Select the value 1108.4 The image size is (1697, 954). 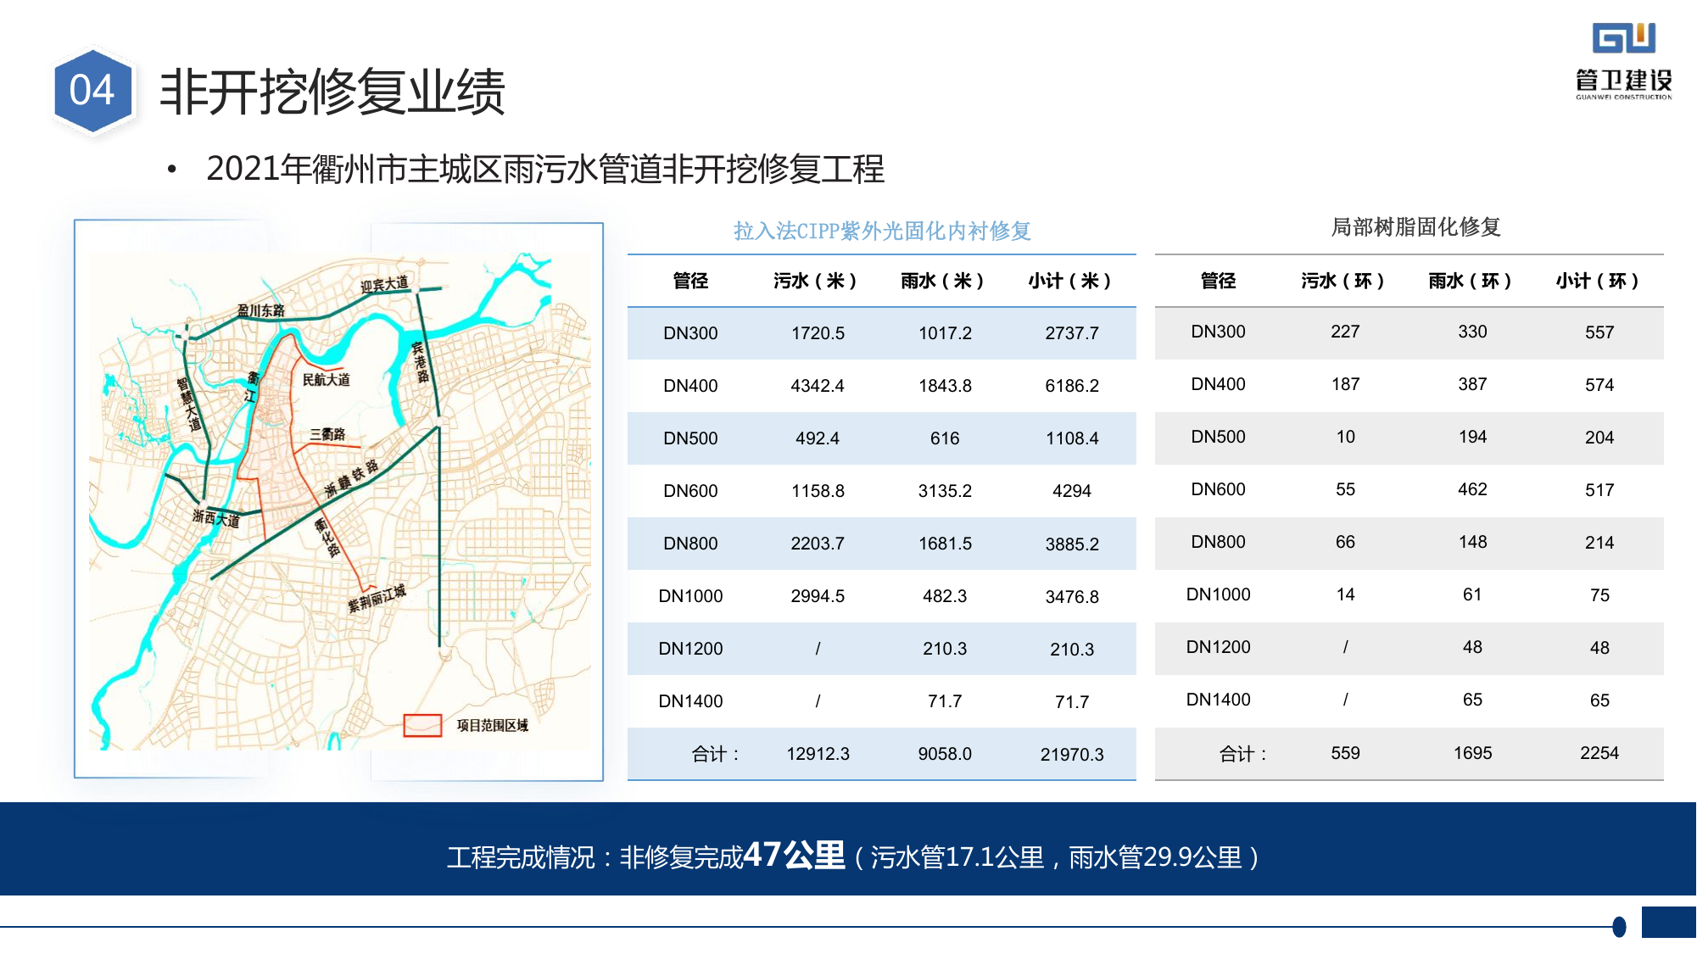click(1072, 438)
